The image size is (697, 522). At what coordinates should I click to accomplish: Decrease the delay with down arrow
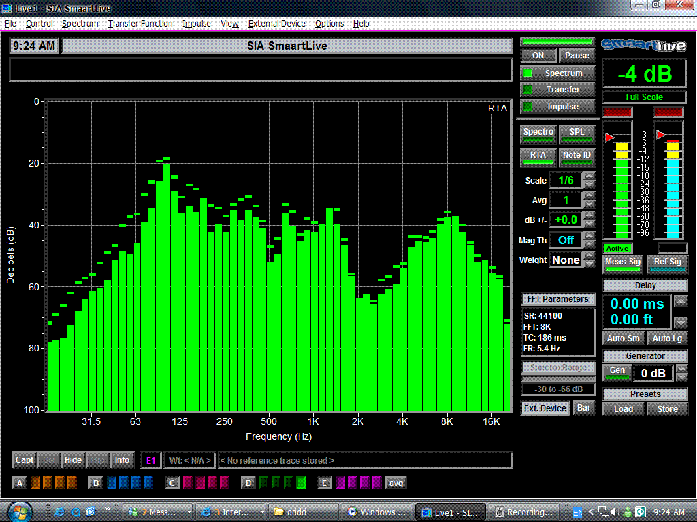(681, 322)
